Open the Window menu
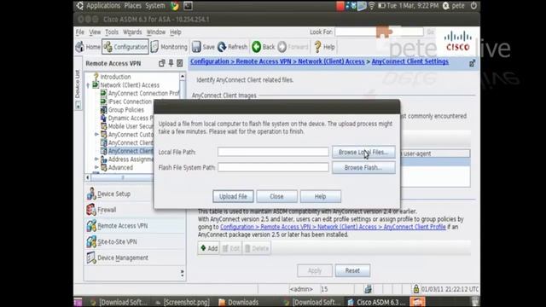Screen dimensions: 546x307 (155, 32)
